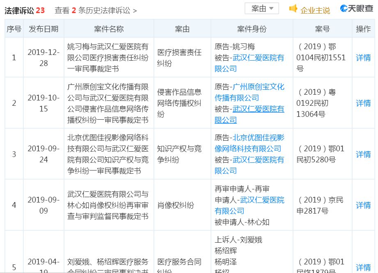Screen dimensions: 378x273
Task: Click date cell 2019-09-24
Action: 44,154
